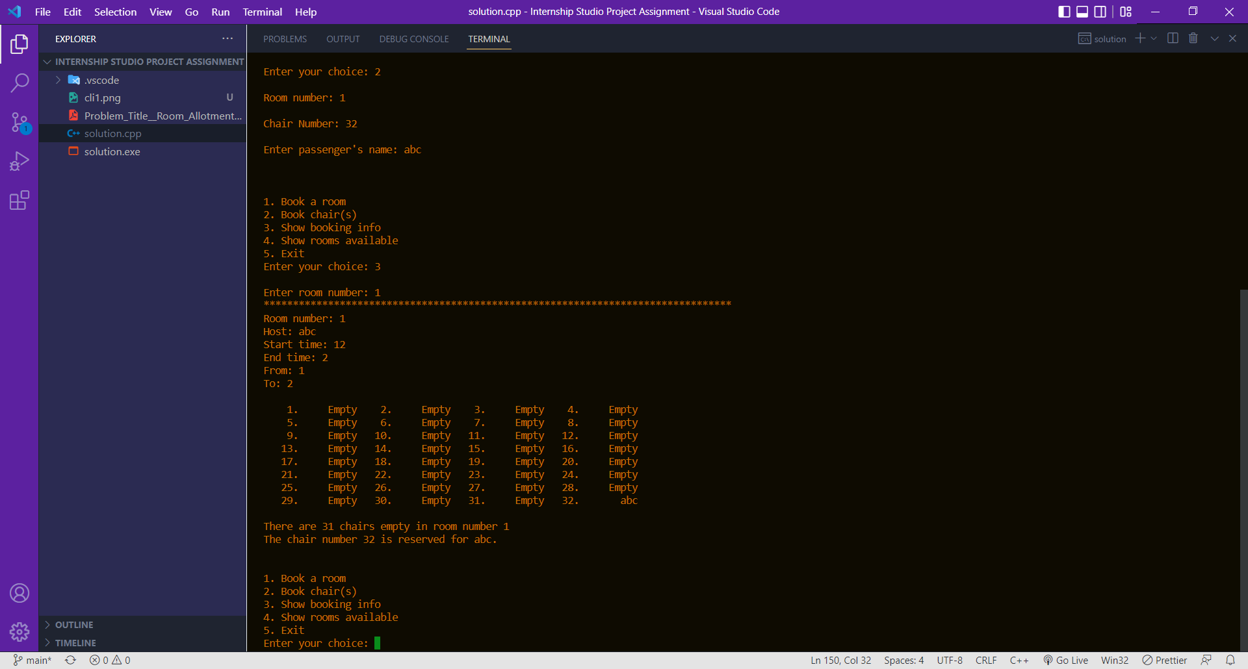Switch to the Output tab

click(343, 39)
